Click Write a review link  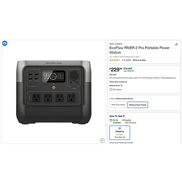pyautogui.click(x=139, y=60)
